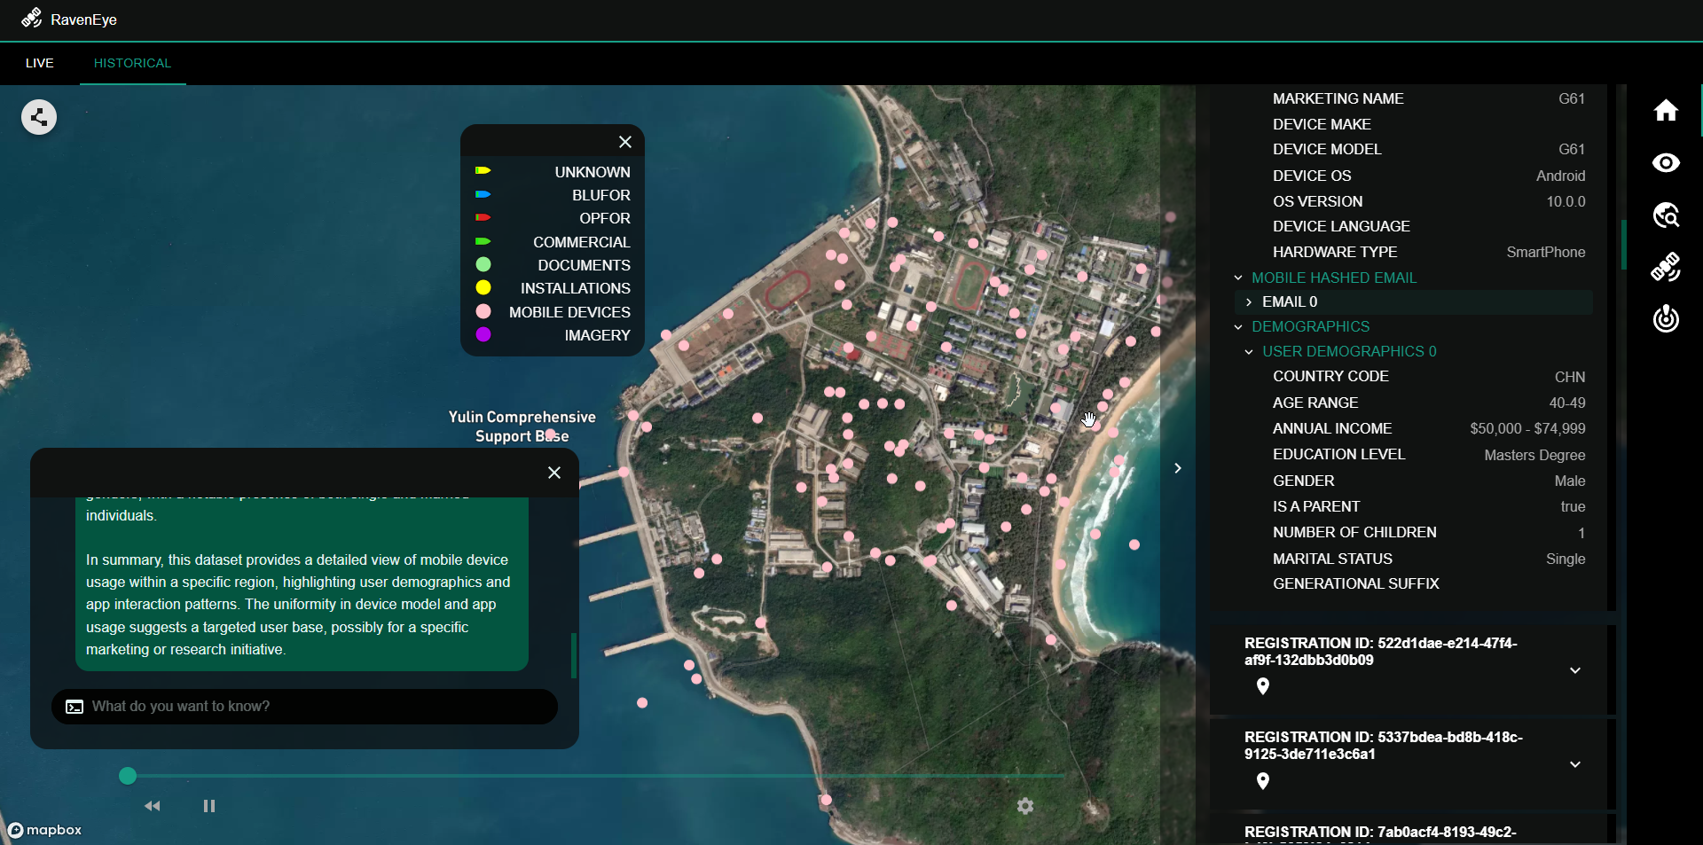
Task: Switch to the HISTORICAL tab
Action: click(132, 63)
